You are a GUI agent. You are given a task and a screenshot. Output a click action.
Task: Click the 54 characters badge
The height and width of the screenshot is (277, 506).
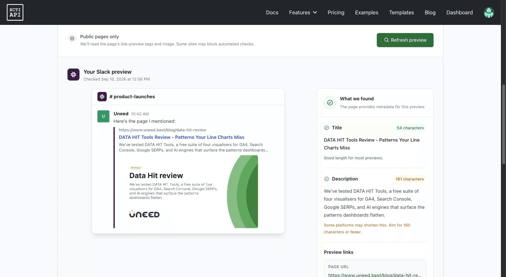(x=410, y=128)
